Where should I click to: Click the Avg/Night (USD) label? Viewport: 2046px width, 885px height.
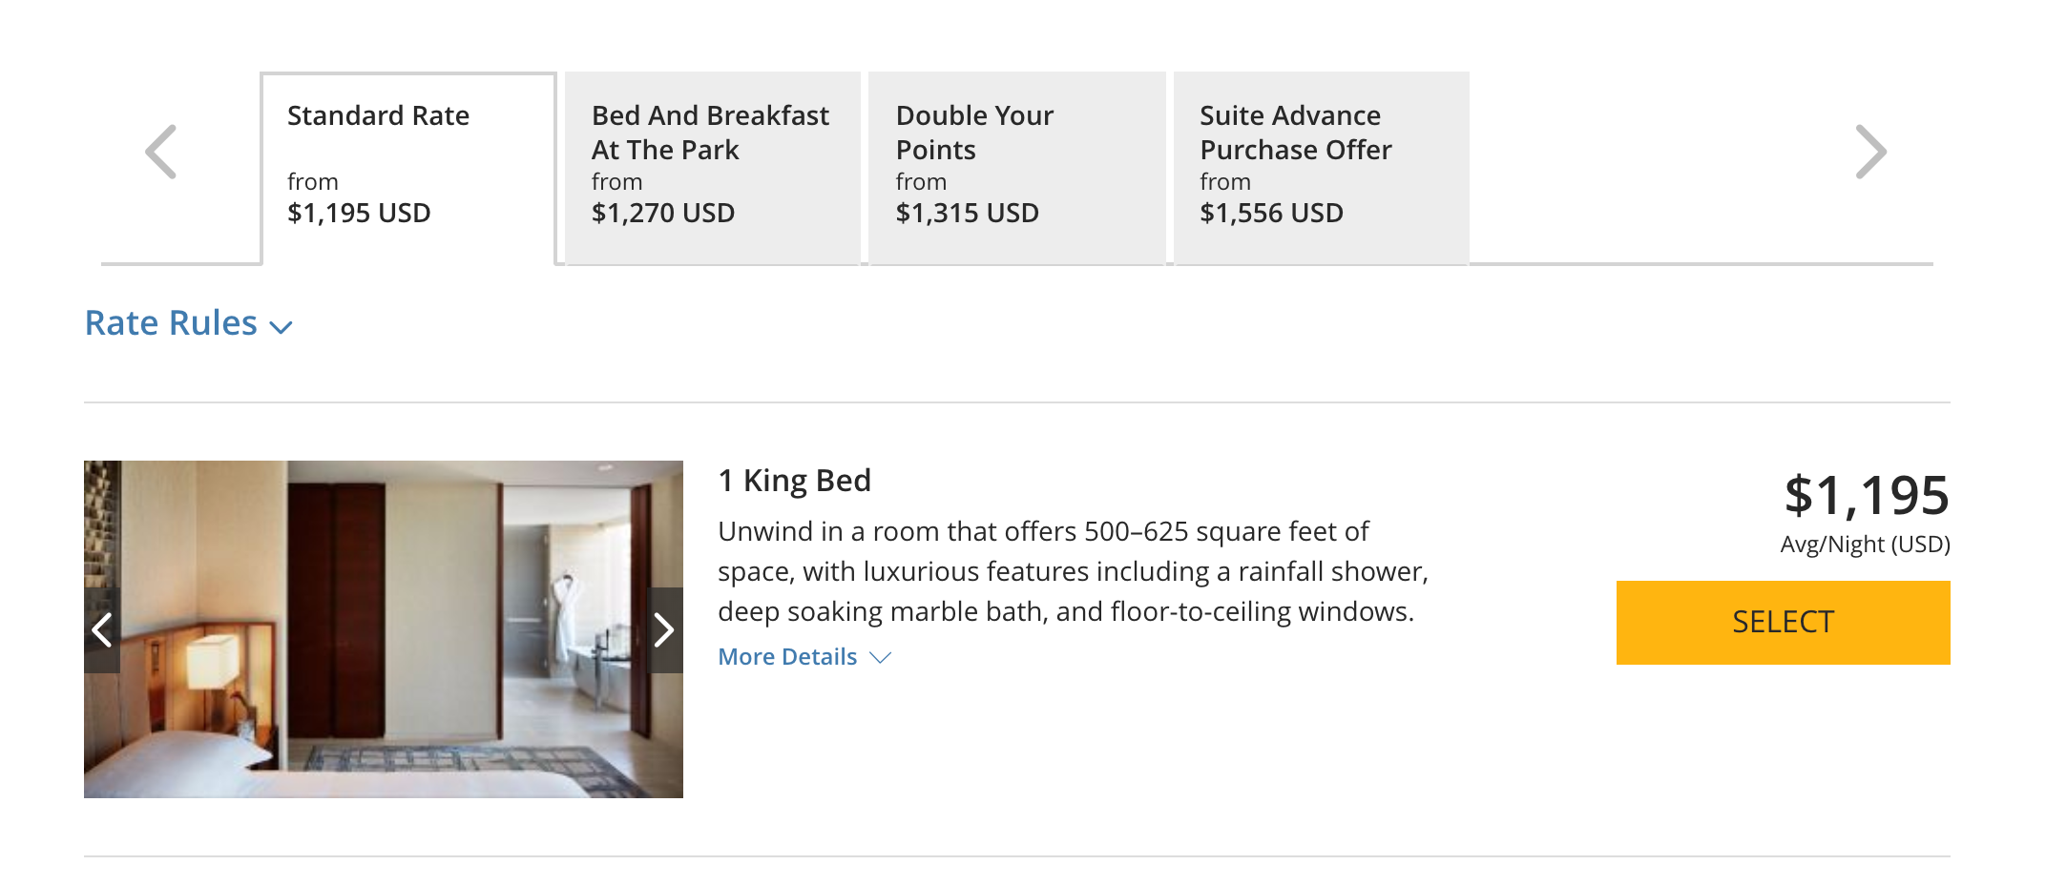pos(1865,545)
